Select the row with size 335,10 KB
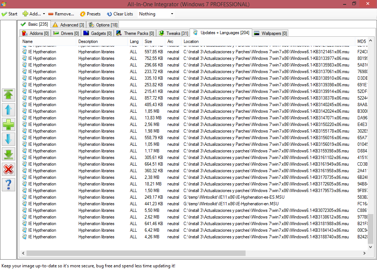Screen dimensions: 377x271 [x=194, y=78]
